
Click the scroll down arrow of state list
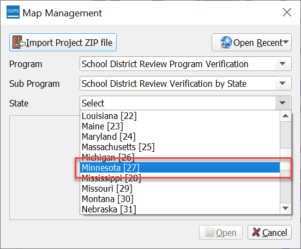(x=285, y=208)
